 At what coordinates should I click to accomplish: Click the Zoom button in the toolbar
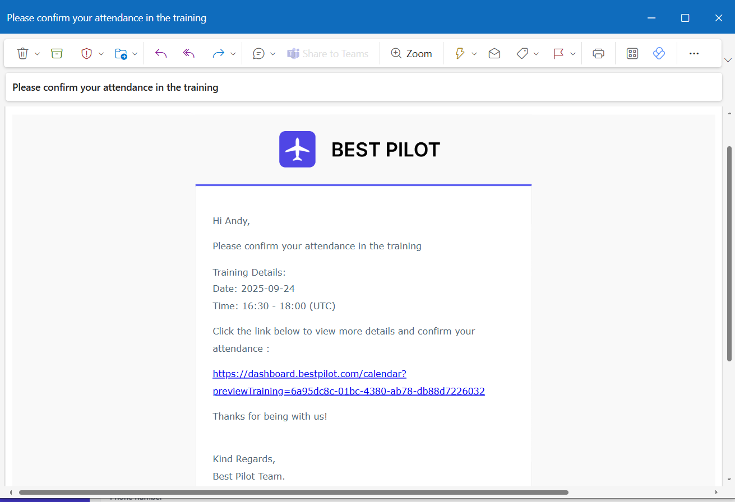coord(412,54)
